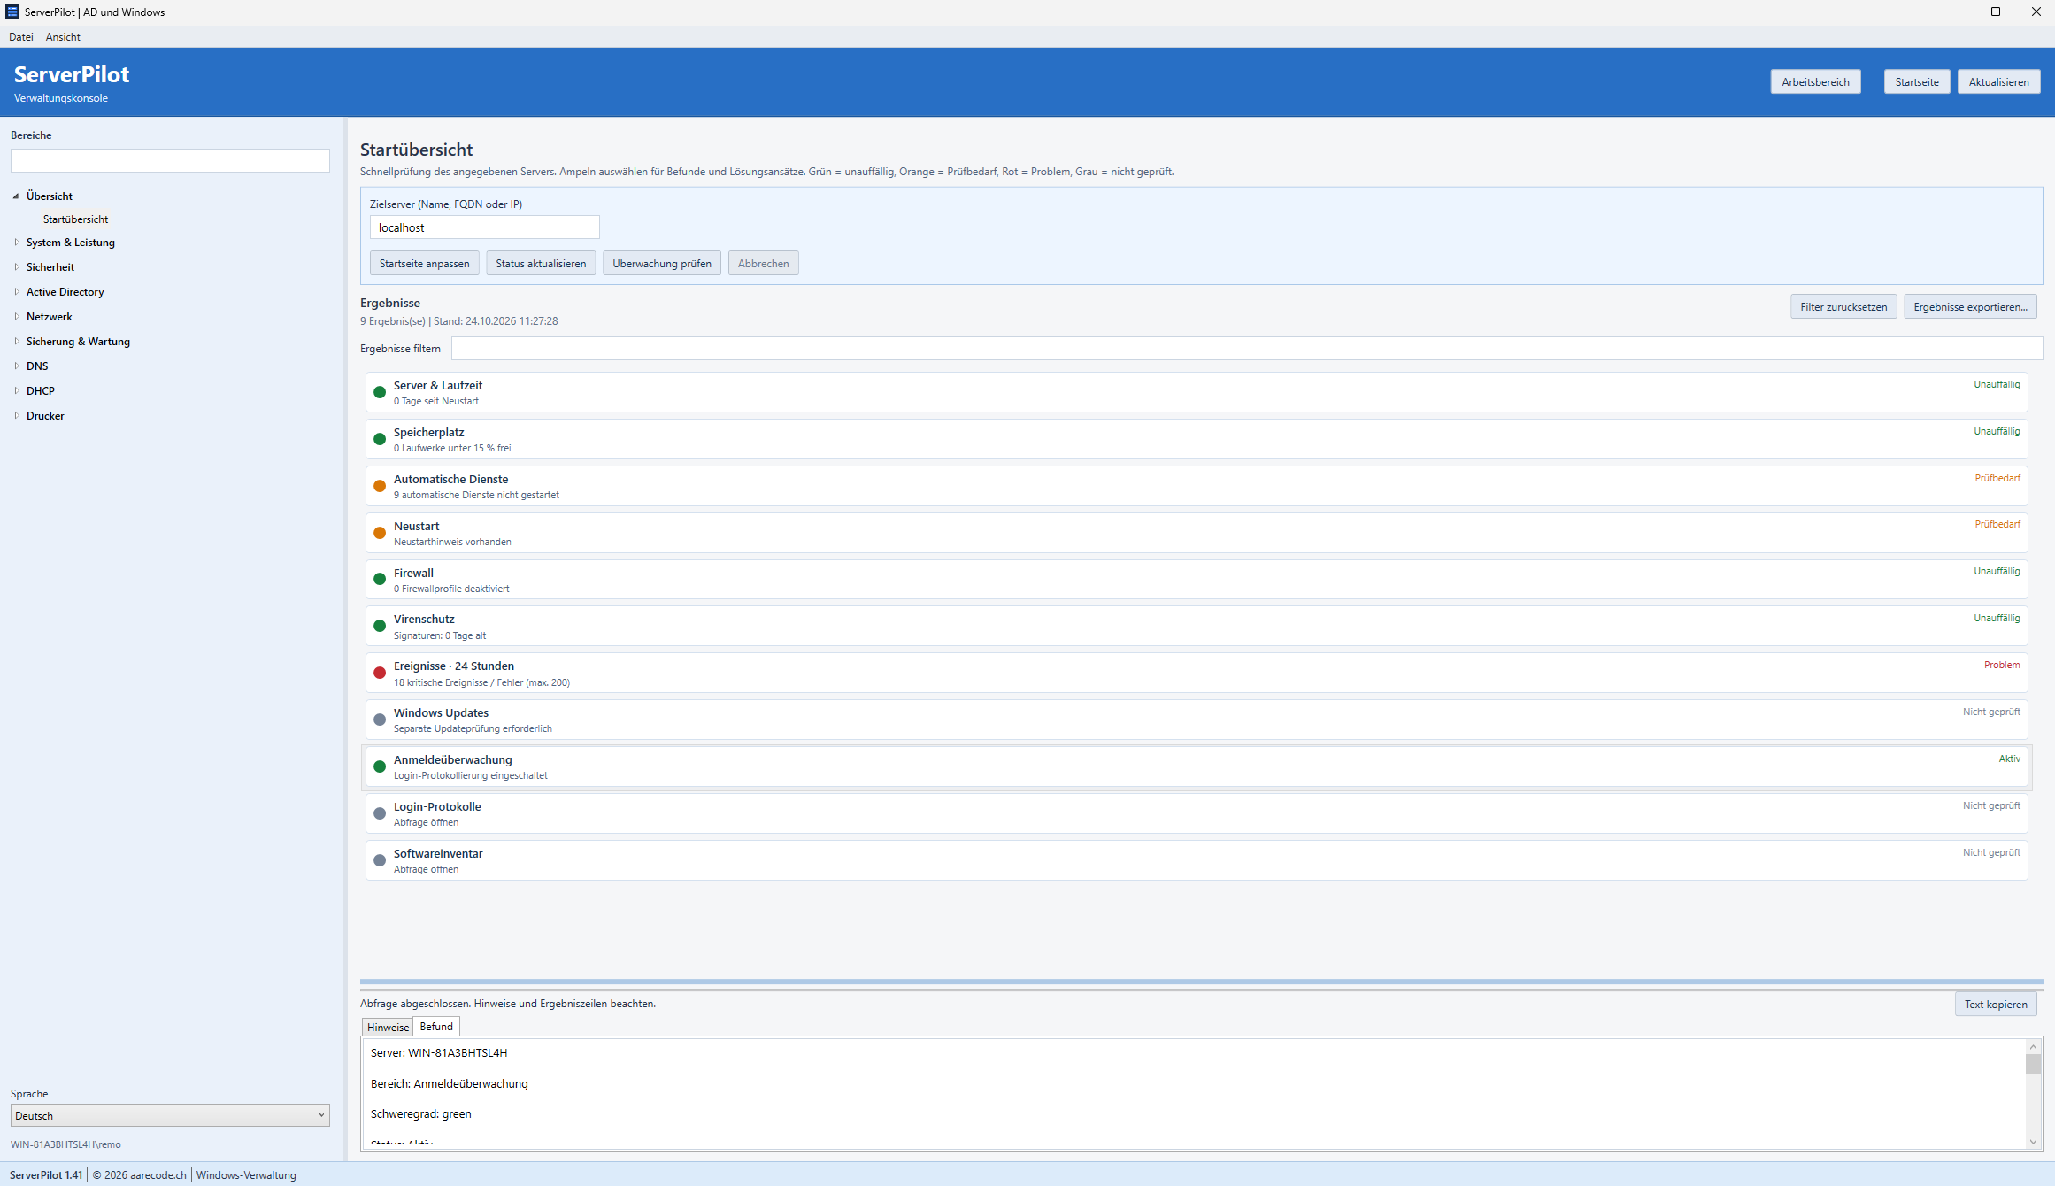Screen dimensions: 2055x1186
Task: Click the Arbeitsbereich button
Action: 1815,82
